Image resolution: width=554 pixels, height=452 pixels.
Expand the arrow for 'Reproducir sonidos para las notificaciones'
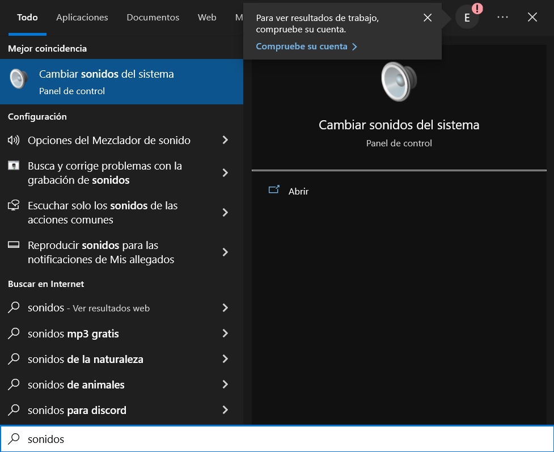[x=225, y=252]
